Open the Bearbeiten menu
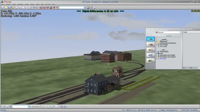Screen dimensions: 200x112 20,4
